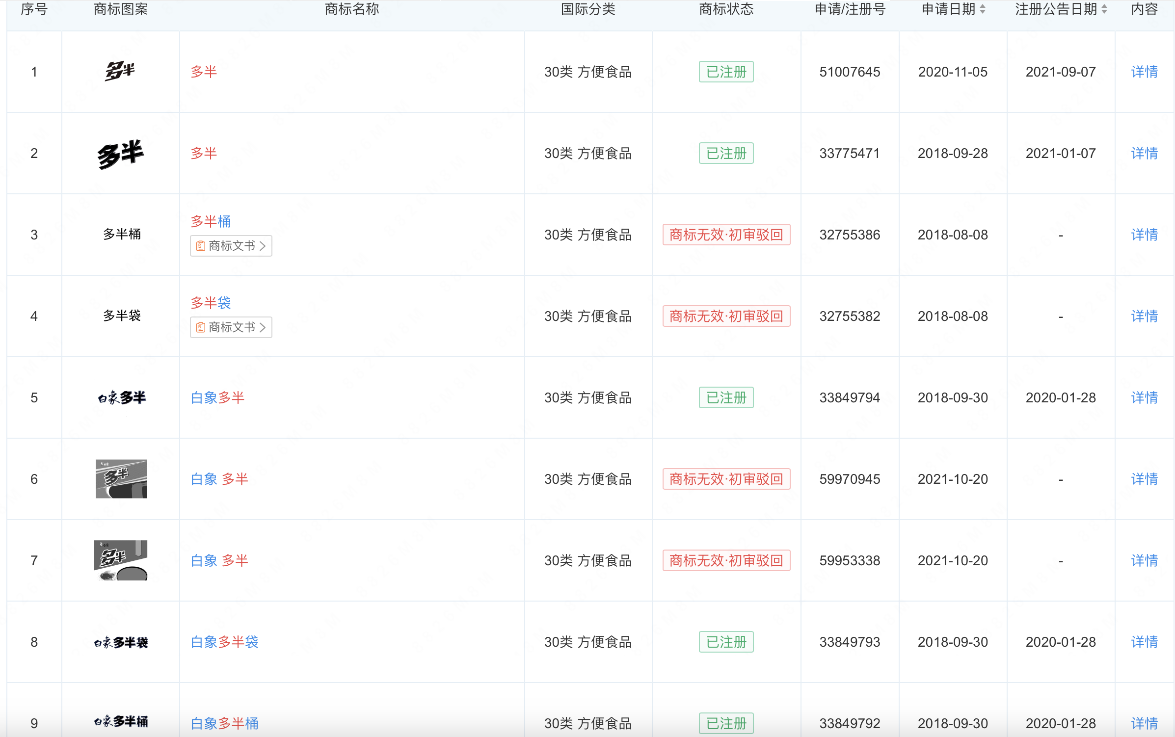Open 详情 link for trademark 33775471
This screenshot has height=737, width=1175.
[x=1144, y=154]
